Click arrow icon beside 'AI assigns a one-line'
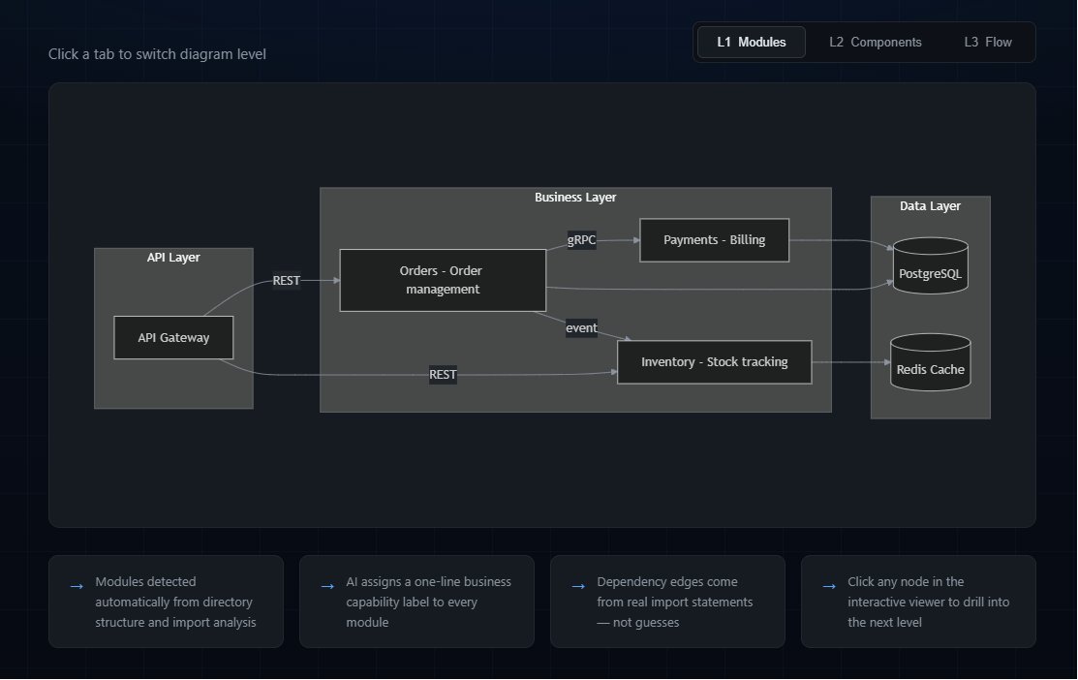1078x680 pixels. pyautogui.click(x=327, y=586)
